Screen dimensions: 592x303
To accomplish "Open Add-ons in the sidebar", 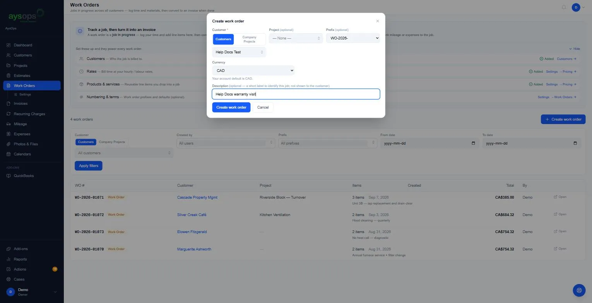I will 21,249.
